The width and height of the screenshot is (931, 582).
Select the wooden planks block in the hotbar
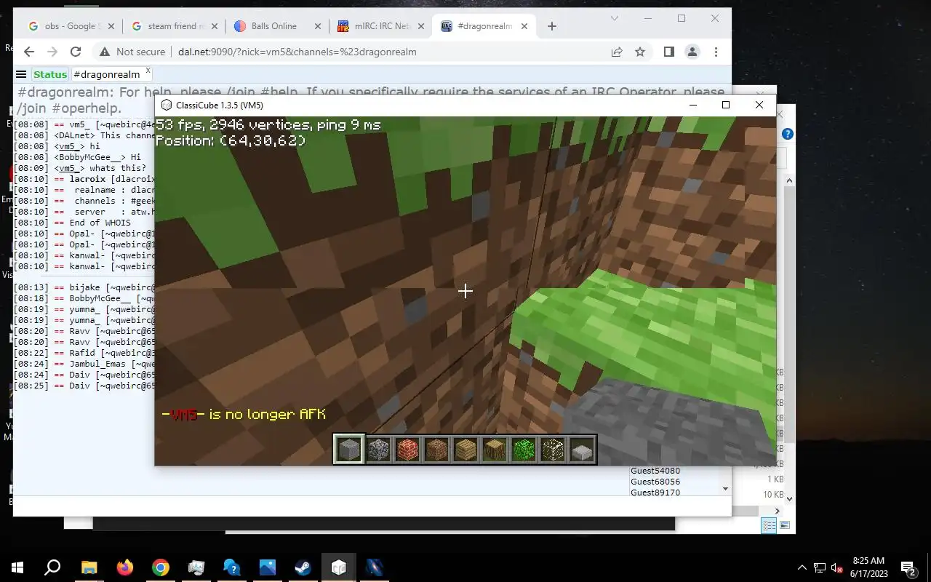tap(465, 450)
